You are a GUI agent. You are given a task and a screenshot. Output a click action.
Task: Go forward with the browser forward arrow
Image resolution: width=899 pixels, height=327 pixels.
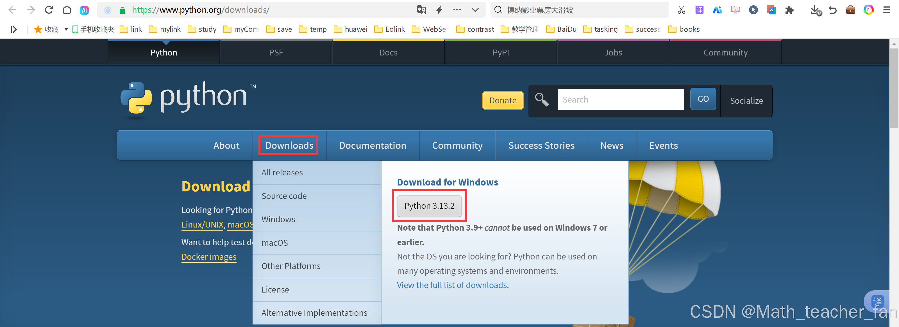pyautogui.click(x=31, y=10)
